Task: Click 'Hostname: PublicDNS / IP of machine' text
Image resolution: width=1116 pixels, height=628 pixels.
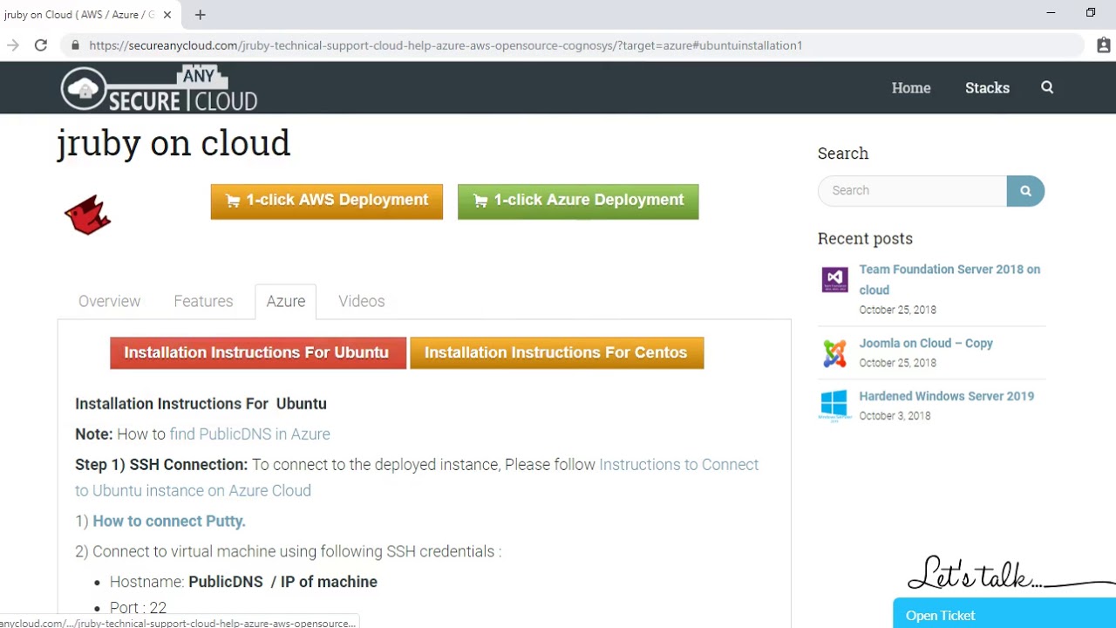Action: [x=243, y=582]
